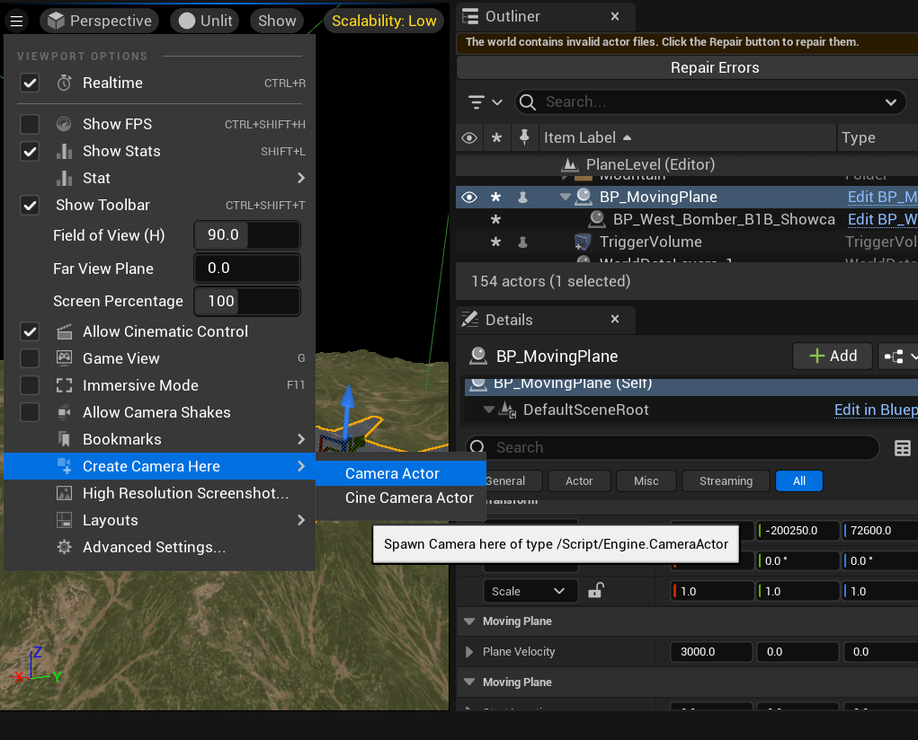This screenshot has width=918, height=740.
Task: Select the TriggerVolume actor row
Action: pos(686,242)
